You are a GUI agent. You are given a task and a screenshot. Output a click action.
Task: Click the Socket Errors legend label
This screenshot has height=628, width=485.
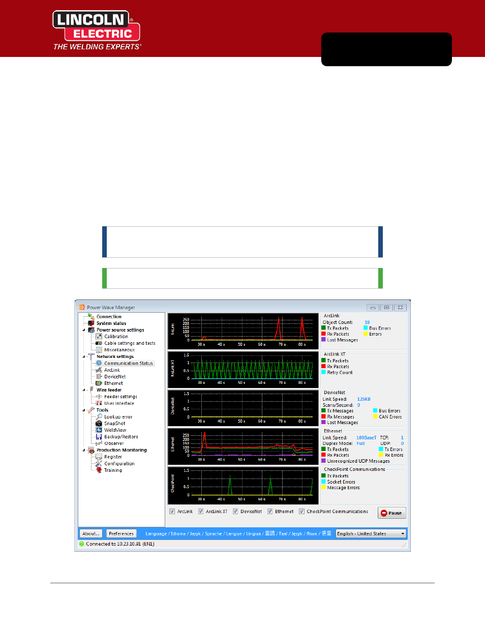[x=341, y=482]
